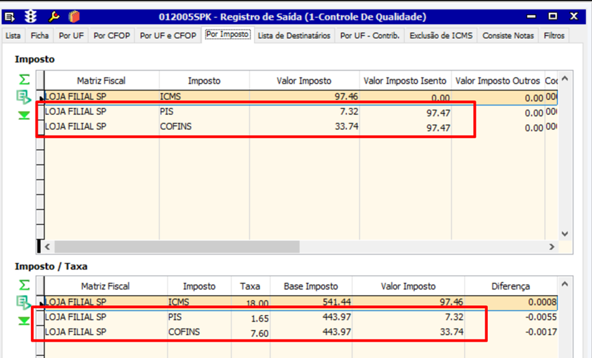Screen dimensions: 592x358
Task: Click Valor Imposto Isento column header
Action: (405, 81)
